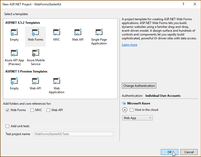Toggle the Web Forms core references checkbox
This screenshot has width=201, height=157.
[7, 110]
